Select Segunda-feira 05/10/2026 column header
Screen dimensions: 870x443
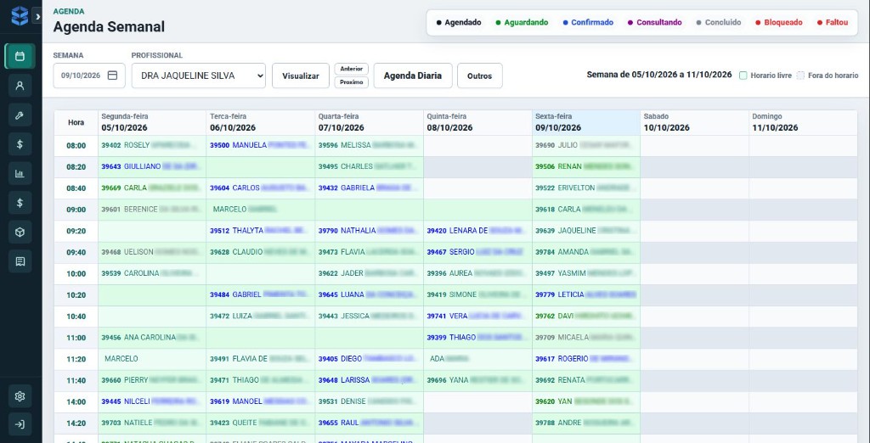coord(152,122)
